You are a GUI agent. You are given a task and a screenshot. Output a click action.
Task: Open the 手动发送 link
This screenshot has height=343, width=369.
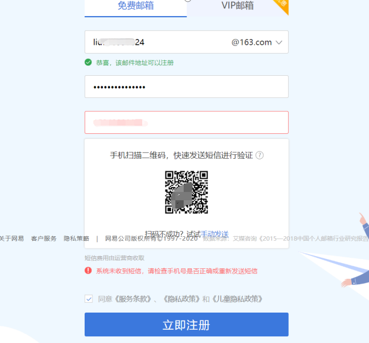[x=215, y=234]
